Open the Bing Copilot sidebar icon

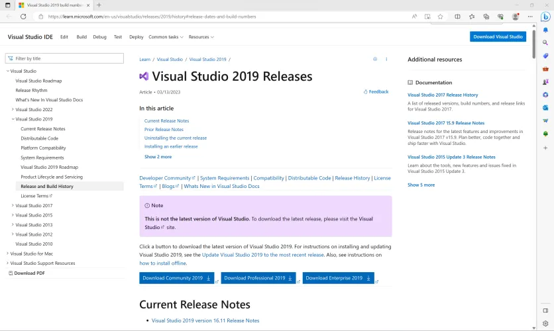tap(545, 17)
